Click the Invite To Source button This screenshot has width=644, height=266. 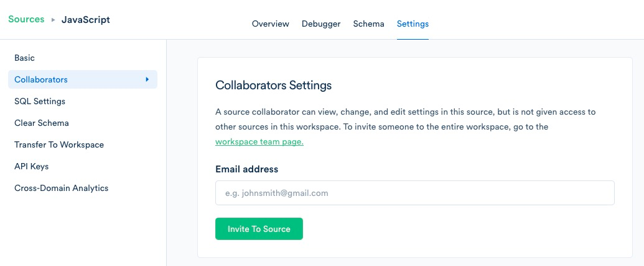[259, 229]
